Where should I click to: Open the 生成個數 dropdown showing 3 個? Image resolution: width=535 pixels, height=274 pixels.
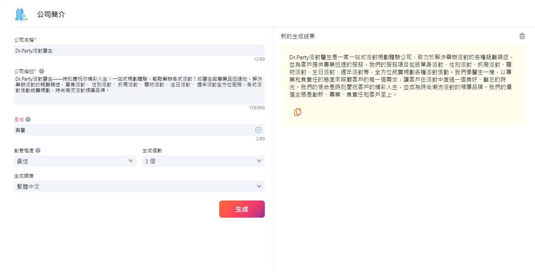203,161
